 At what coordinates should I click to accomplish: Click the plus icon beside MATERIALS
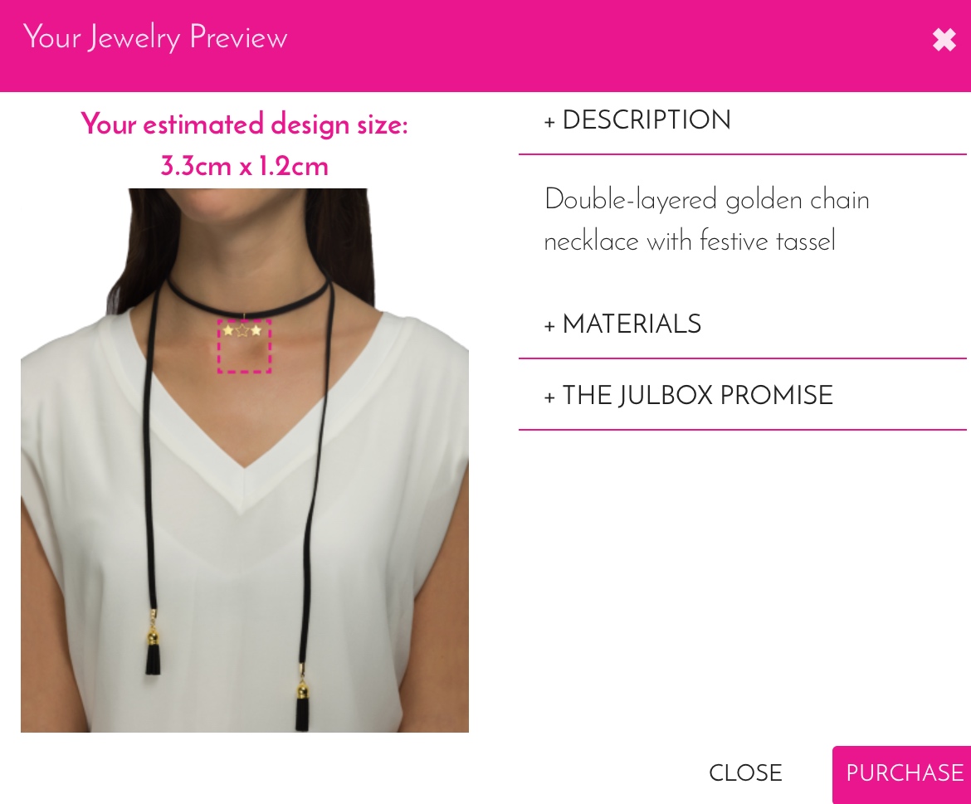point(549,326)
